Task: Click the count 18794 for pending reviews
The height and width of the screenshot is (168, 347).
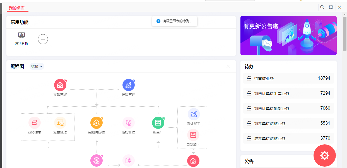Action: point(324,78)
